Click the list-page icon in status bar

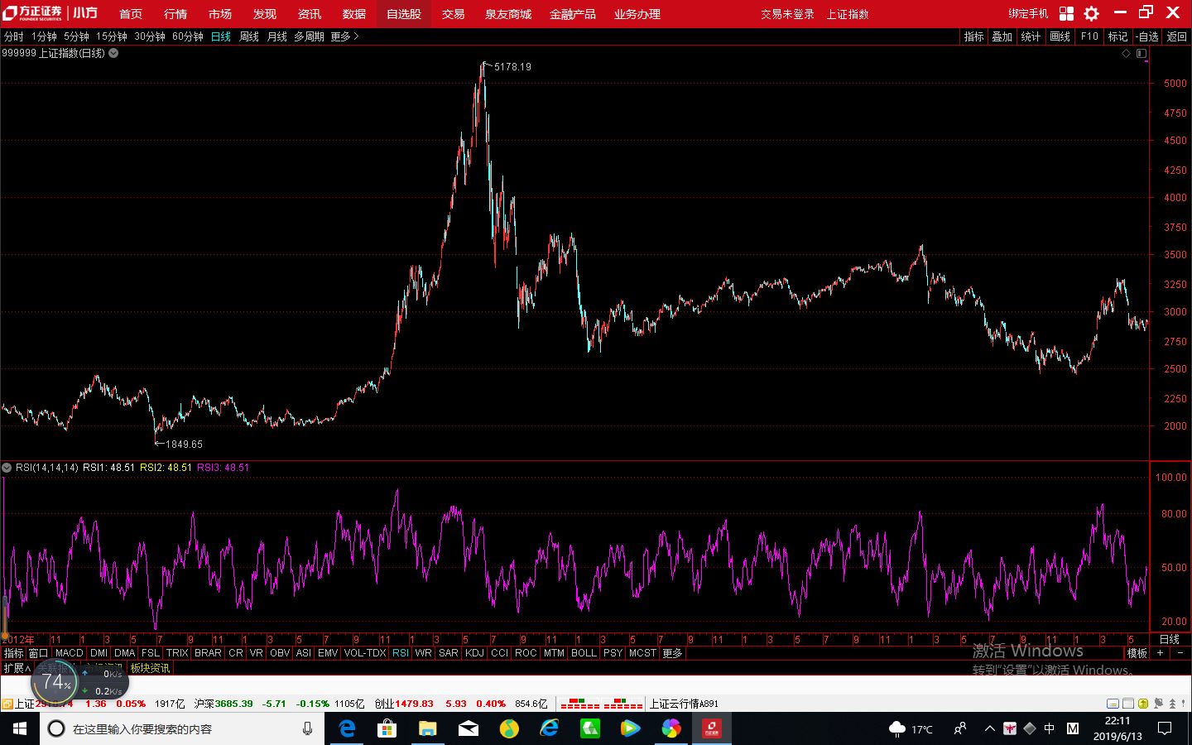1127,704
